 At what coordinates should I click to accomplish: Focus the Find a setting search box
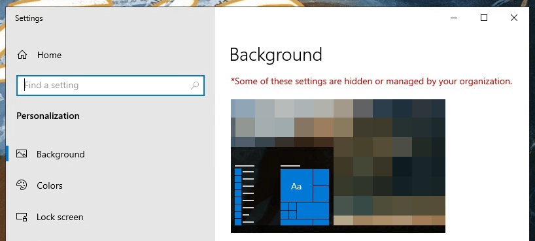[x=111, y=85]
